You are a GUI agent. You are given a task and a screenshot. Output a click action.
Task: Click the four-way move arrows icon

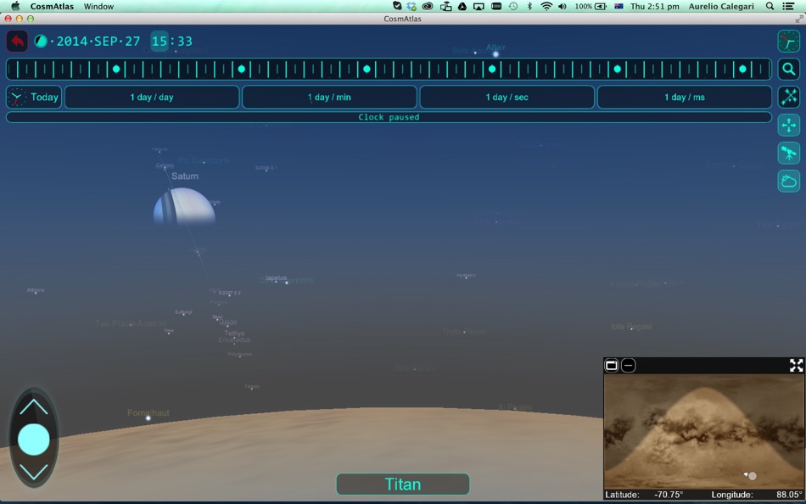[x=788, y=125]
